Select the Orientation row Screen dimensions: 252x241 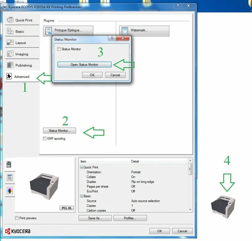coord(134,172)
